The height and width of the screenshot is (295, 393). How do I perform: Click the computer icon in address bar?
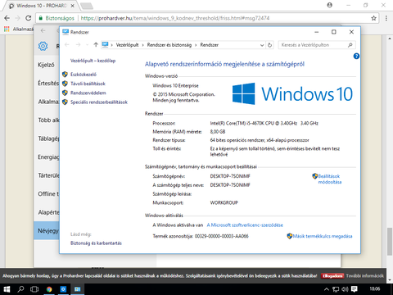point(105,45)
